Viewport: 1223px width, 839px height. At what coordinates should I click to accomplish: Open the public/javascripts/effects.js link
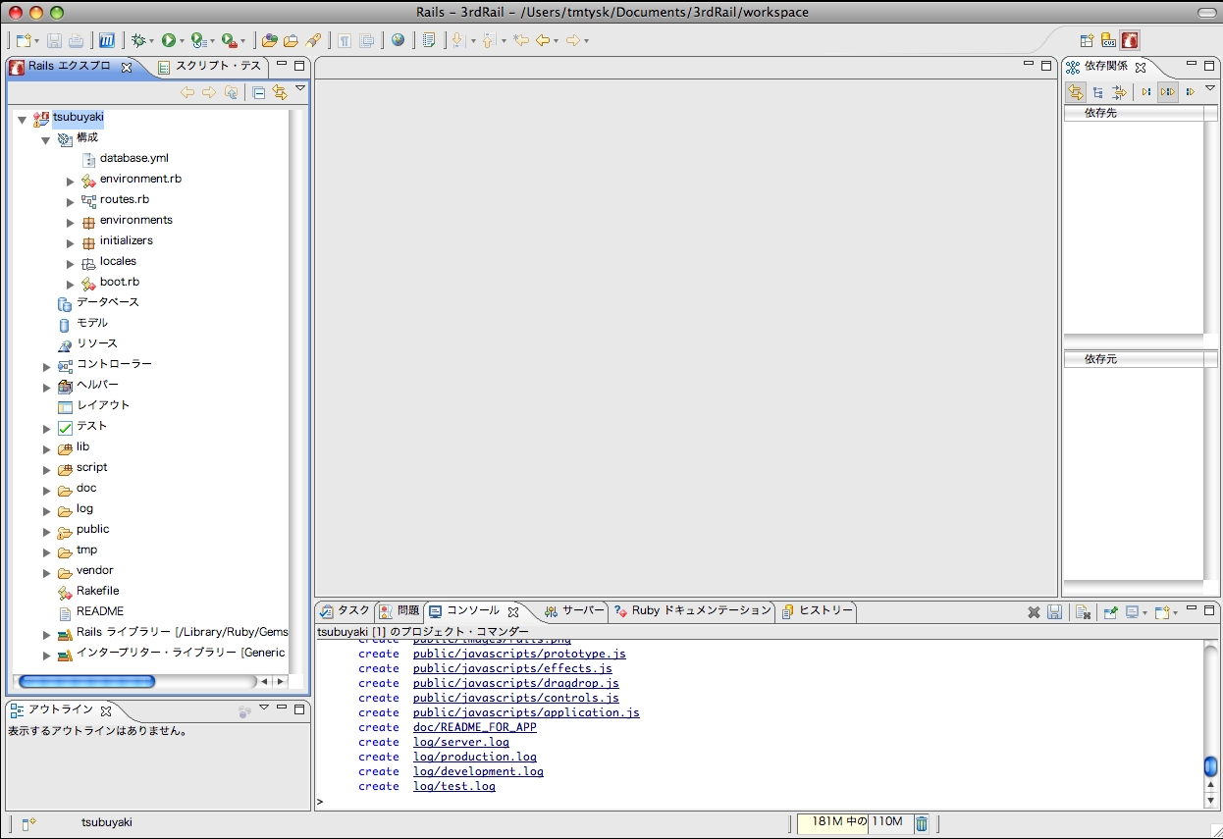point(512,668)
